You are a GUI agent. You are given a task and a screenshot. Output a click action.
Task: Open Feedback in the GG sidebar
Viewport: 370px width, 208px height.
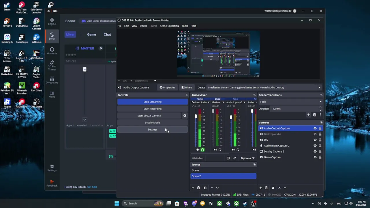click(52, 183)
